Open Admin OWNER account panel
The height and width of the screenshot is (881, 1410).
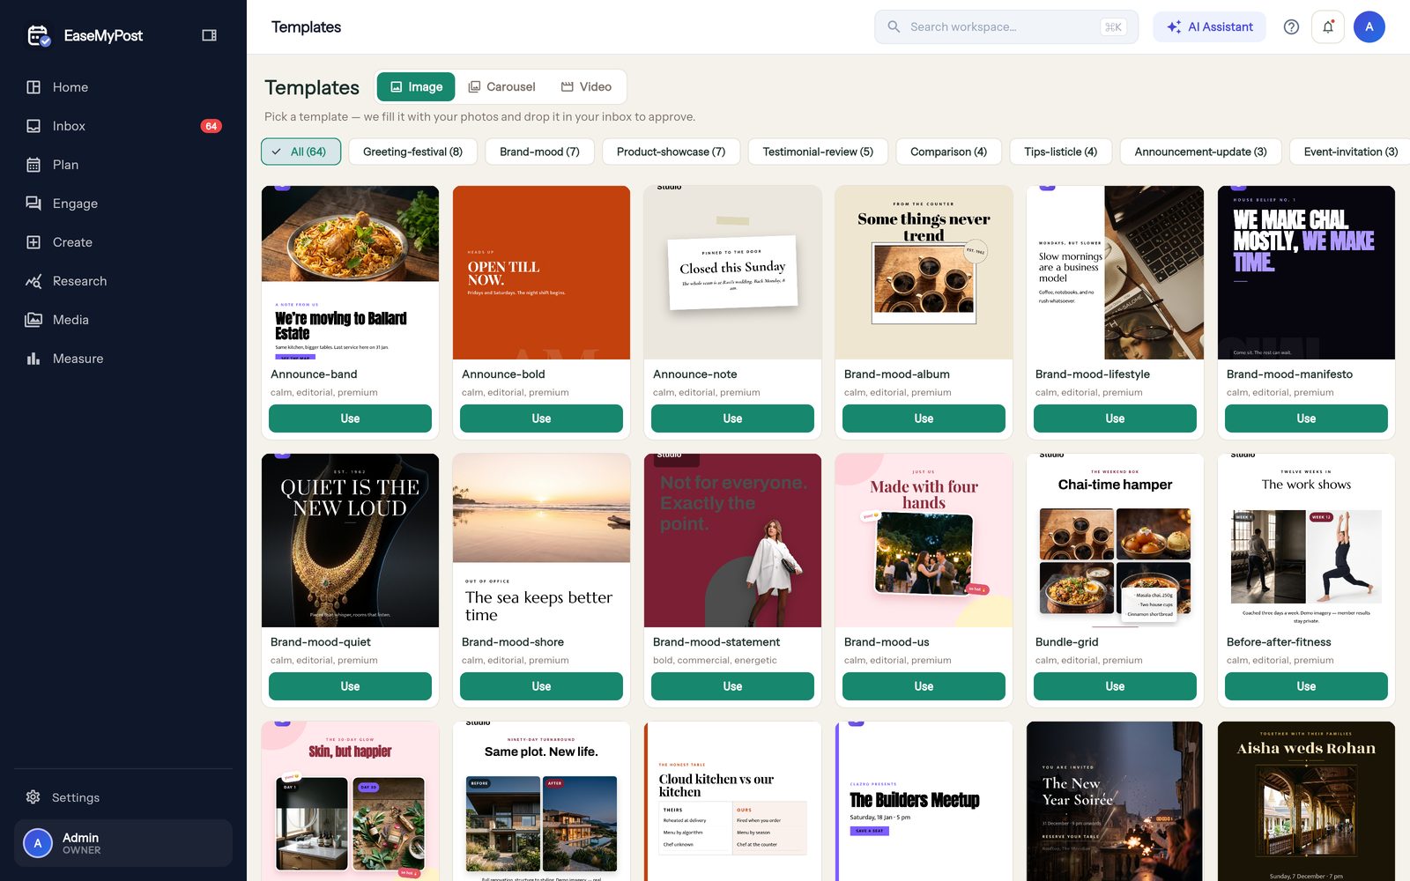[x=123, y=843]
